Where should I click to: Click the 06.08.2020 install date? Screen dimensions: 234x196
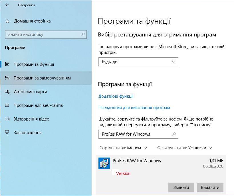pyautogui.click(x=213, y=166)
